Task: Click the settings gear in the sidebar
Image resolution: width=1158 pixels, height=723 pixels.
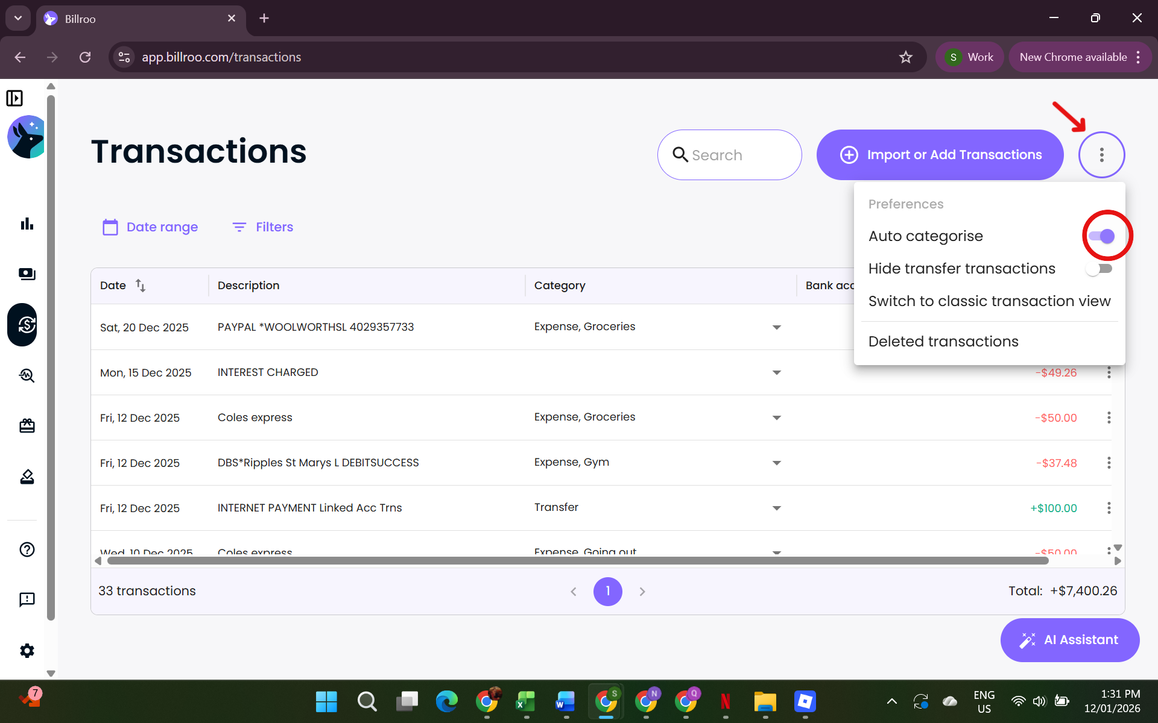Action: point(27,651)
